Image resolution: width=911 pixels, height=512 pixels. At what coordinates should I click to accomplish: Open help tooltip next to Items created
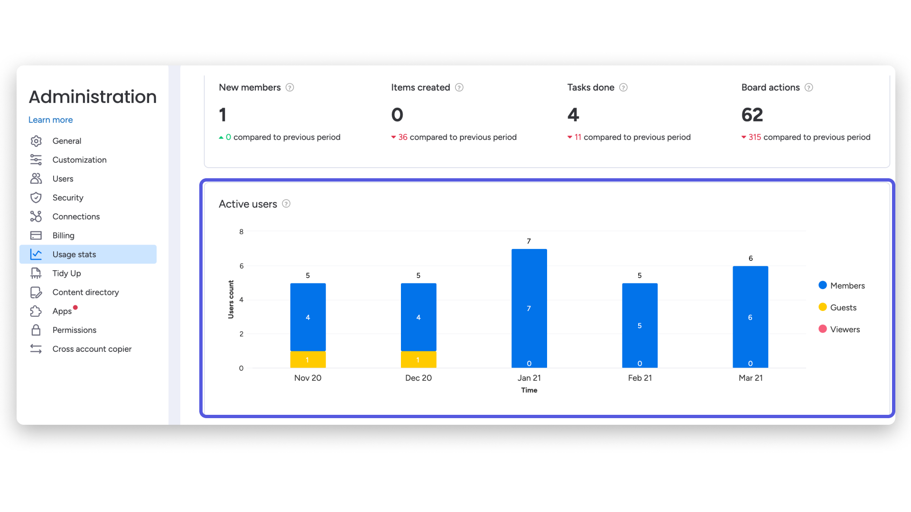tap(459, 88)
